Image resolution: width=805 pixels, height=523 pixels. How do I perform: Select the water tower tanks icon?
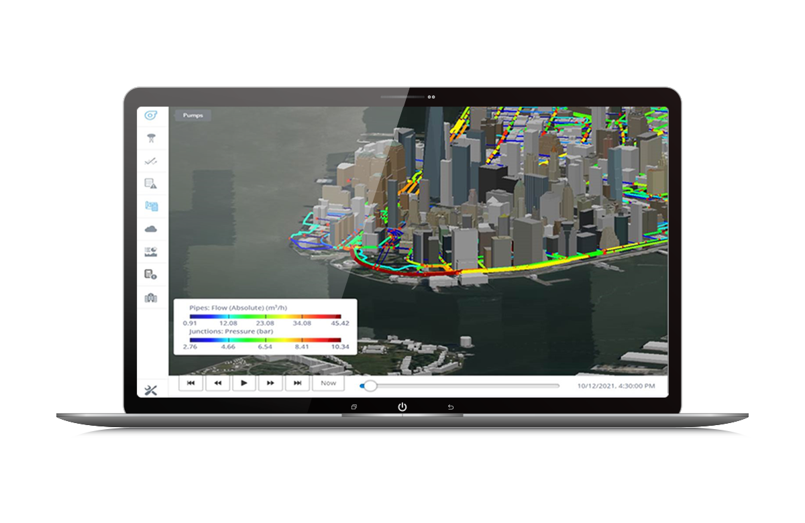coord(152,138)
